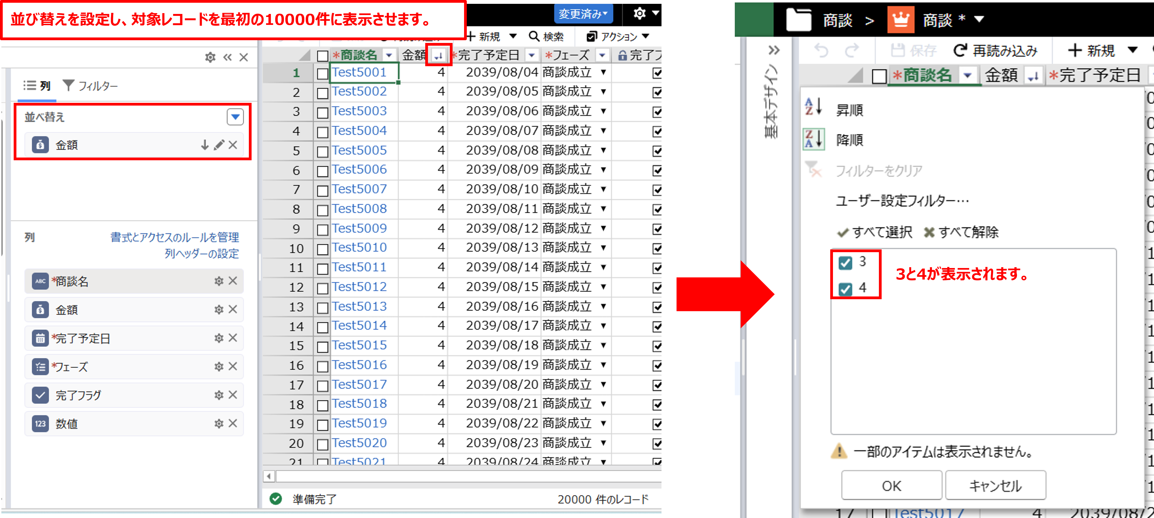1154x518 pixels.
Task: Click the 降順 descending sort icon
Action: tap(814, 139)
